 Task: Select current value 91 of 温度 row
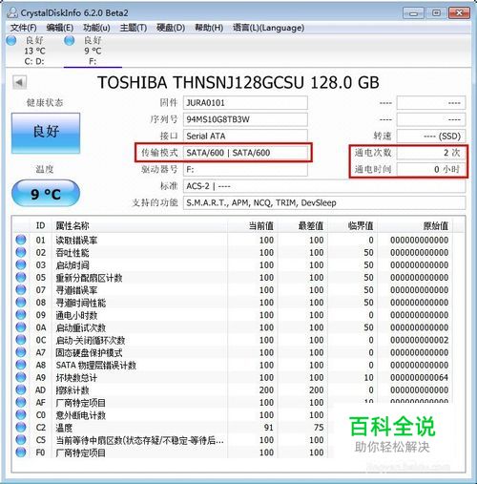[269, 428]
